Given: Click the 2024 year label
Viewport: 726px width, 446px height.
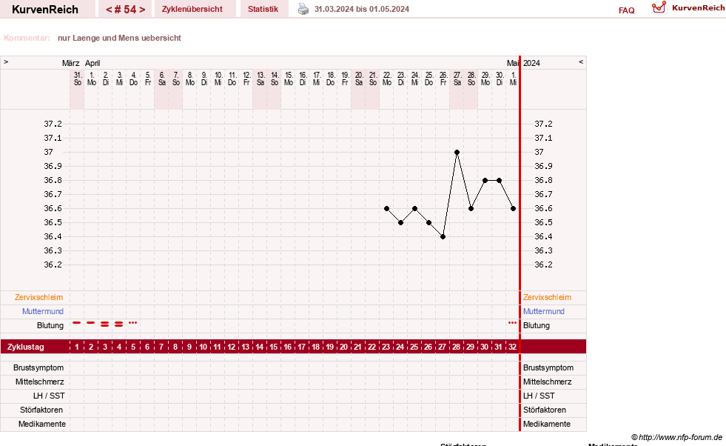Looking at the screenshot, I should (x=531, y=63).
